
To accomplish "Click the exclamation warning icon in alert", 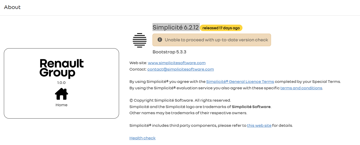I will 160,40.
